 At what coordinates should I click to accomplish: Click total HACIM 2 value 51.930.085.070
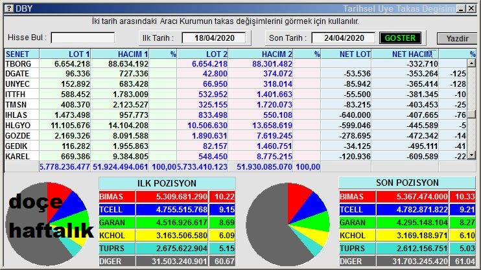(264, 166)
